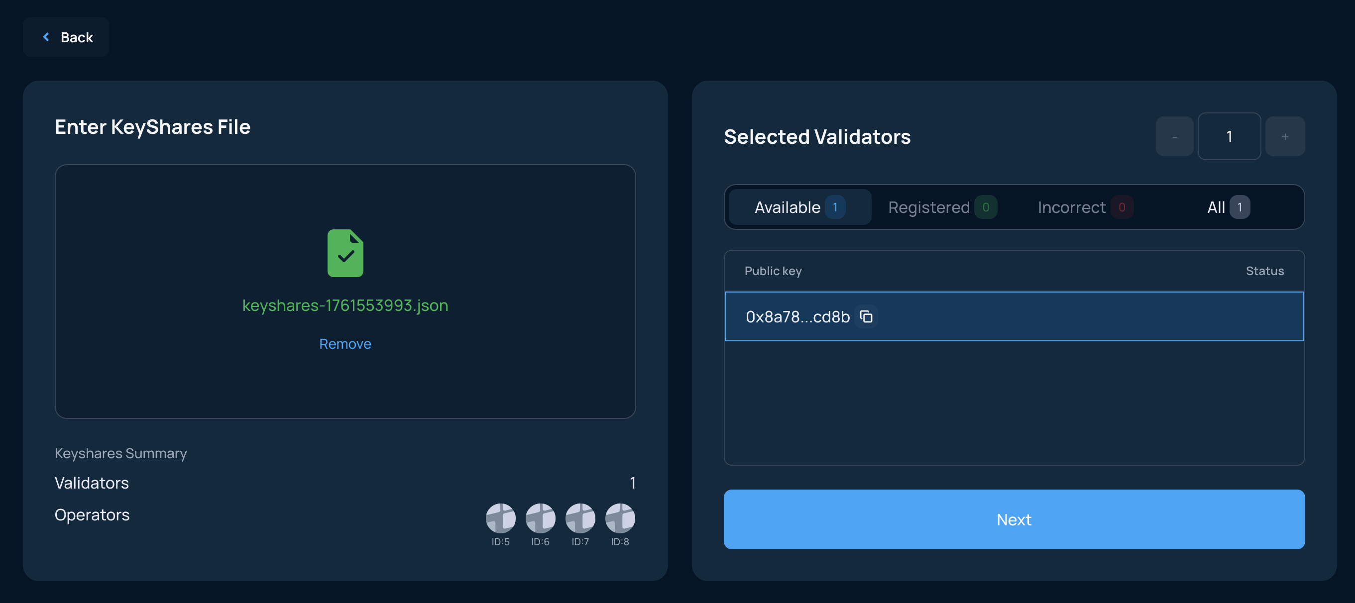Click the back chevron arrow icon
Screen dimensions: 1355x603
click(46, 37)
